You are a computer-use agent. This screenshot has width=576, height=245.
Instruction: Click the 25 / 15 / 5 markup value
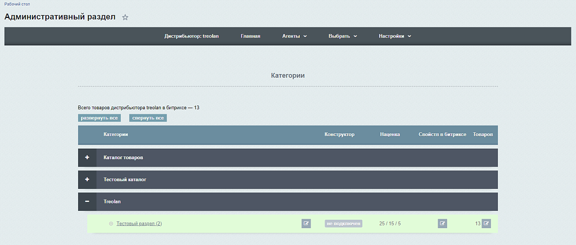coord(390,224)
